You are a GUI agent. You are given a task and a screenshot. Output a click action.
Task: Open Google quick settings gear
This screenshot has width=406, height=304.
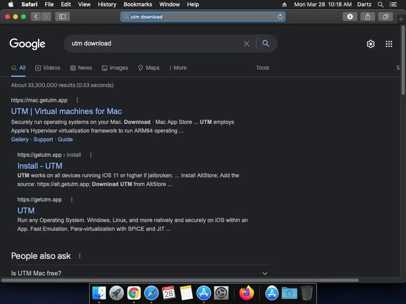point(371,44)
